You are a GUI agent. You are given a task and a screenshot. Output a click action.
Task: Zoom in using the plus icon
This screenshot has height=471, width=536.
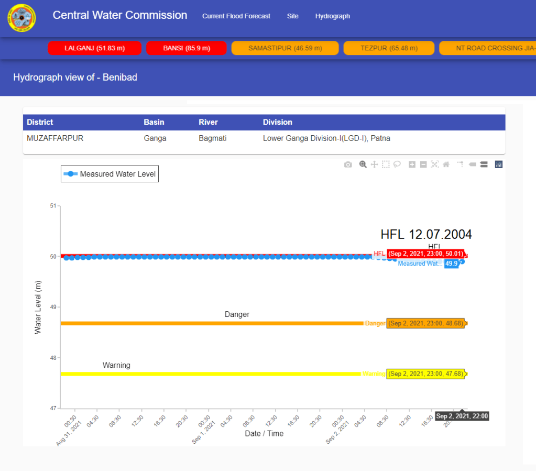[412, 165]
